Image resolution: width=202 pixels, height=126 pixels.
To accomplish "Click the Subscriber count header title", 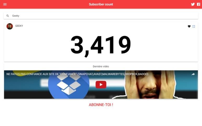I will [101, 4].
